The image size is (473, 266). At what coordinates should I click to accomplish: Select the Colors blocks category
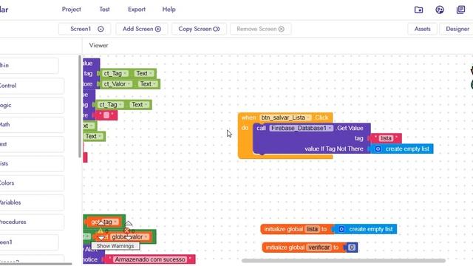[x=32, y=183]
